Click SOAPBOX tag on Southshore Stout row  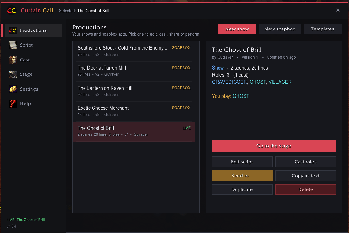(x=181, y=48)
